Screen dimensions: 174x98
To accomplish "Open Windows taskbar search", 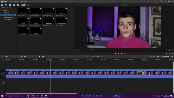I will [x=7, y=96].
